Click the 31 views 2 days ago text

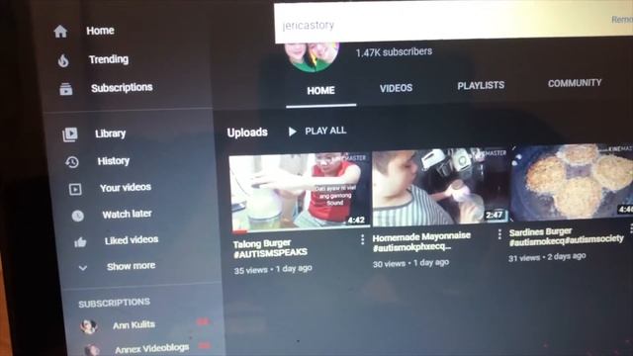click(547, 257)
